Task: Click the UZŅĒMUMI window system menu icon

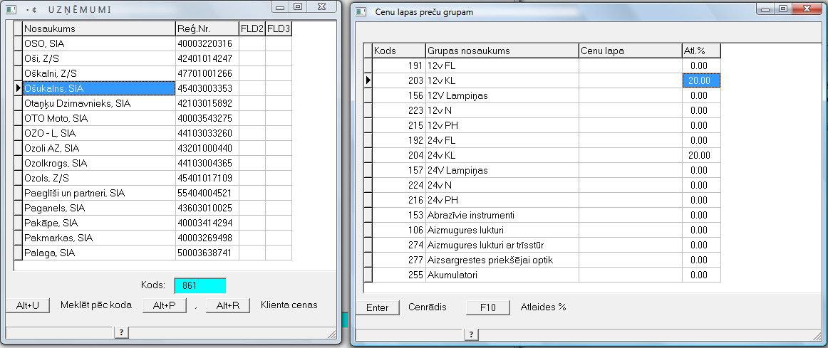Action: (11, 7)
